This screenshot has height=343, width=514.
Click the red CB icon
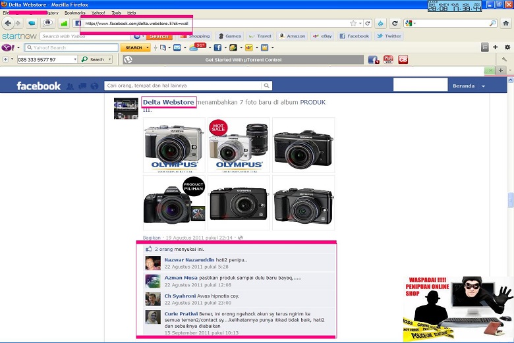click(x=403, y=60)
